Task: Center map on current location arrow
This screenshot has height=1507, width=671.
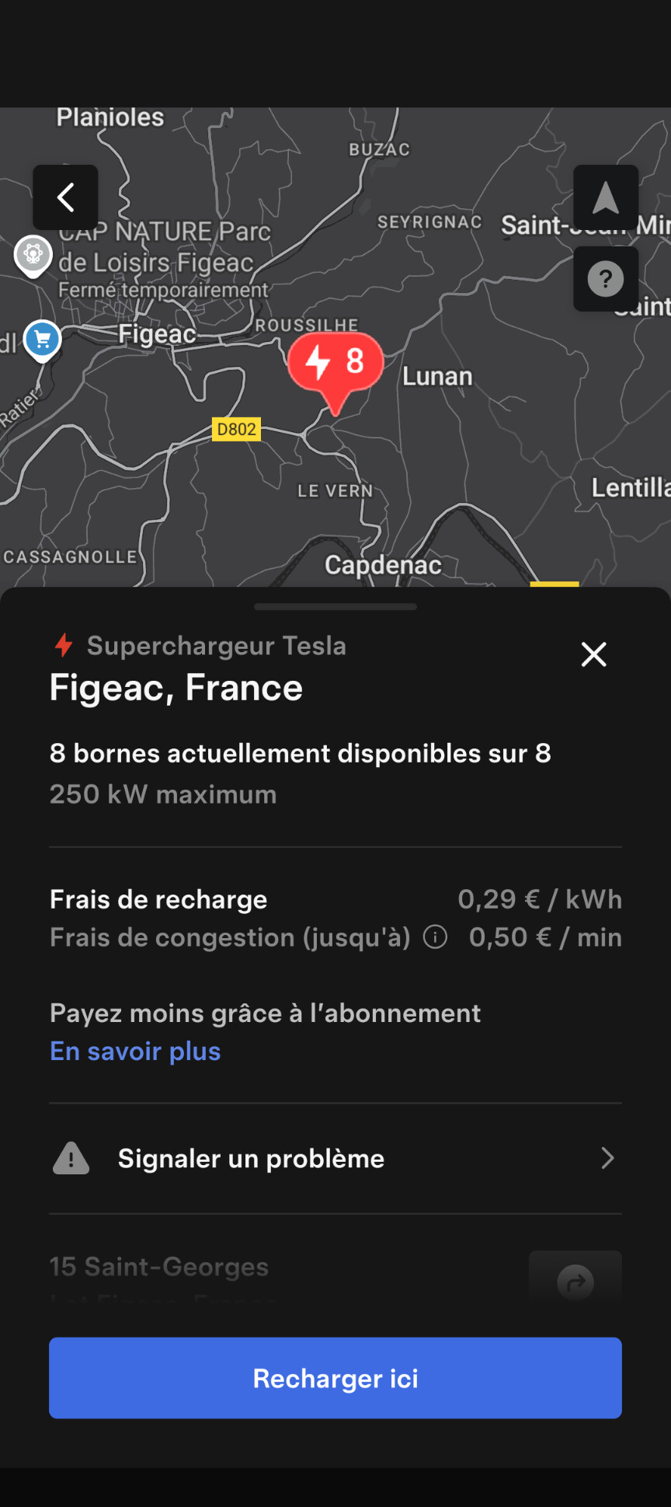Action: [x=606, y=197]
